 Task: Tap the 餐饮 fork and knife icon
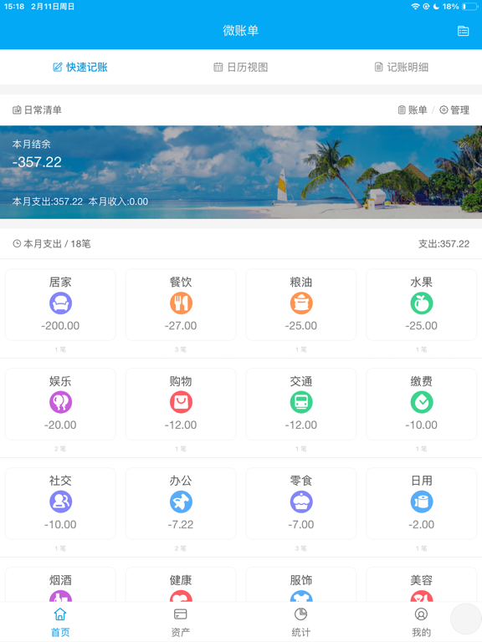(181, 303)
